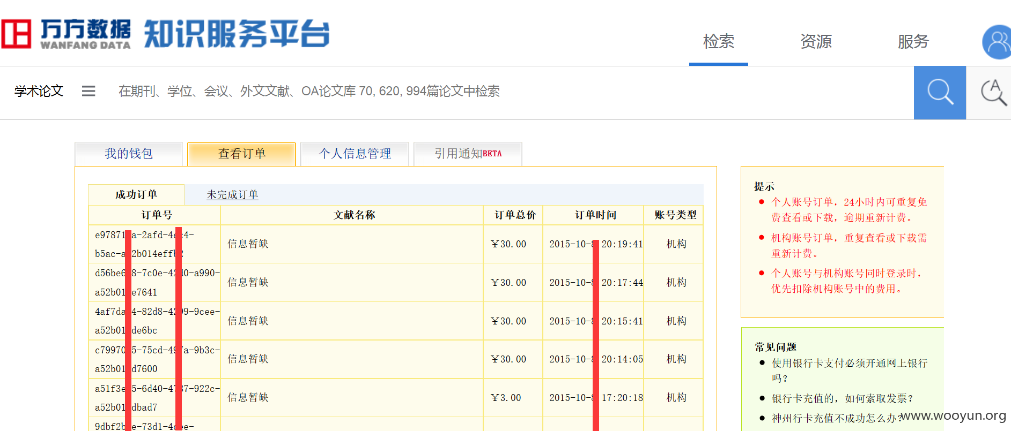Viewport: 1011px width, 431px height.
Task: Select the 成功订单 sub-tab
Action: (x=136, y=194)
